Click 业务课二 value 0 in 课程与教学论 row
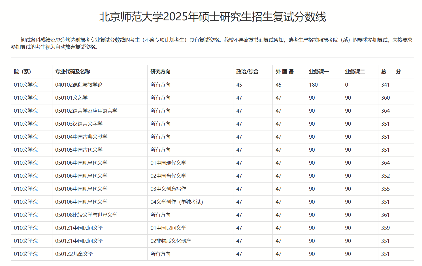Viewport: 422px width, 266px height. pyautogui.click(x=346, y=85)
